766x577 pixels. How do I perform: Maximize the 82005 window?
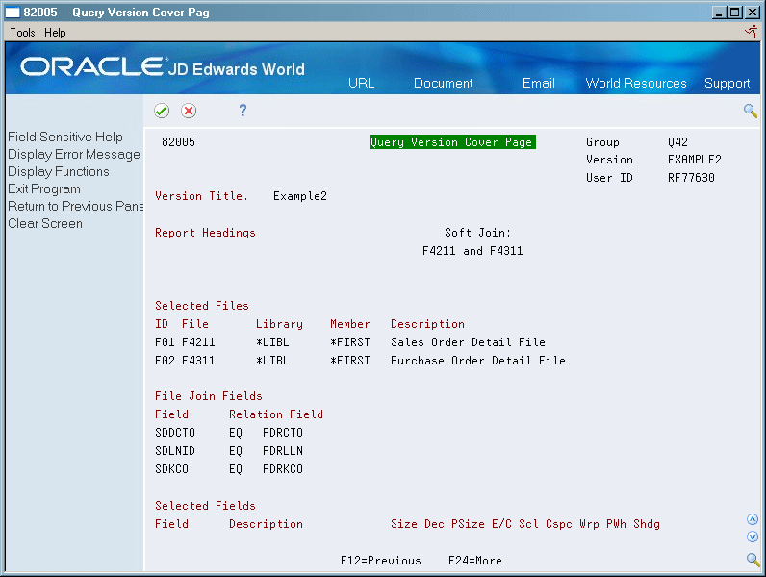click(735, 13)
